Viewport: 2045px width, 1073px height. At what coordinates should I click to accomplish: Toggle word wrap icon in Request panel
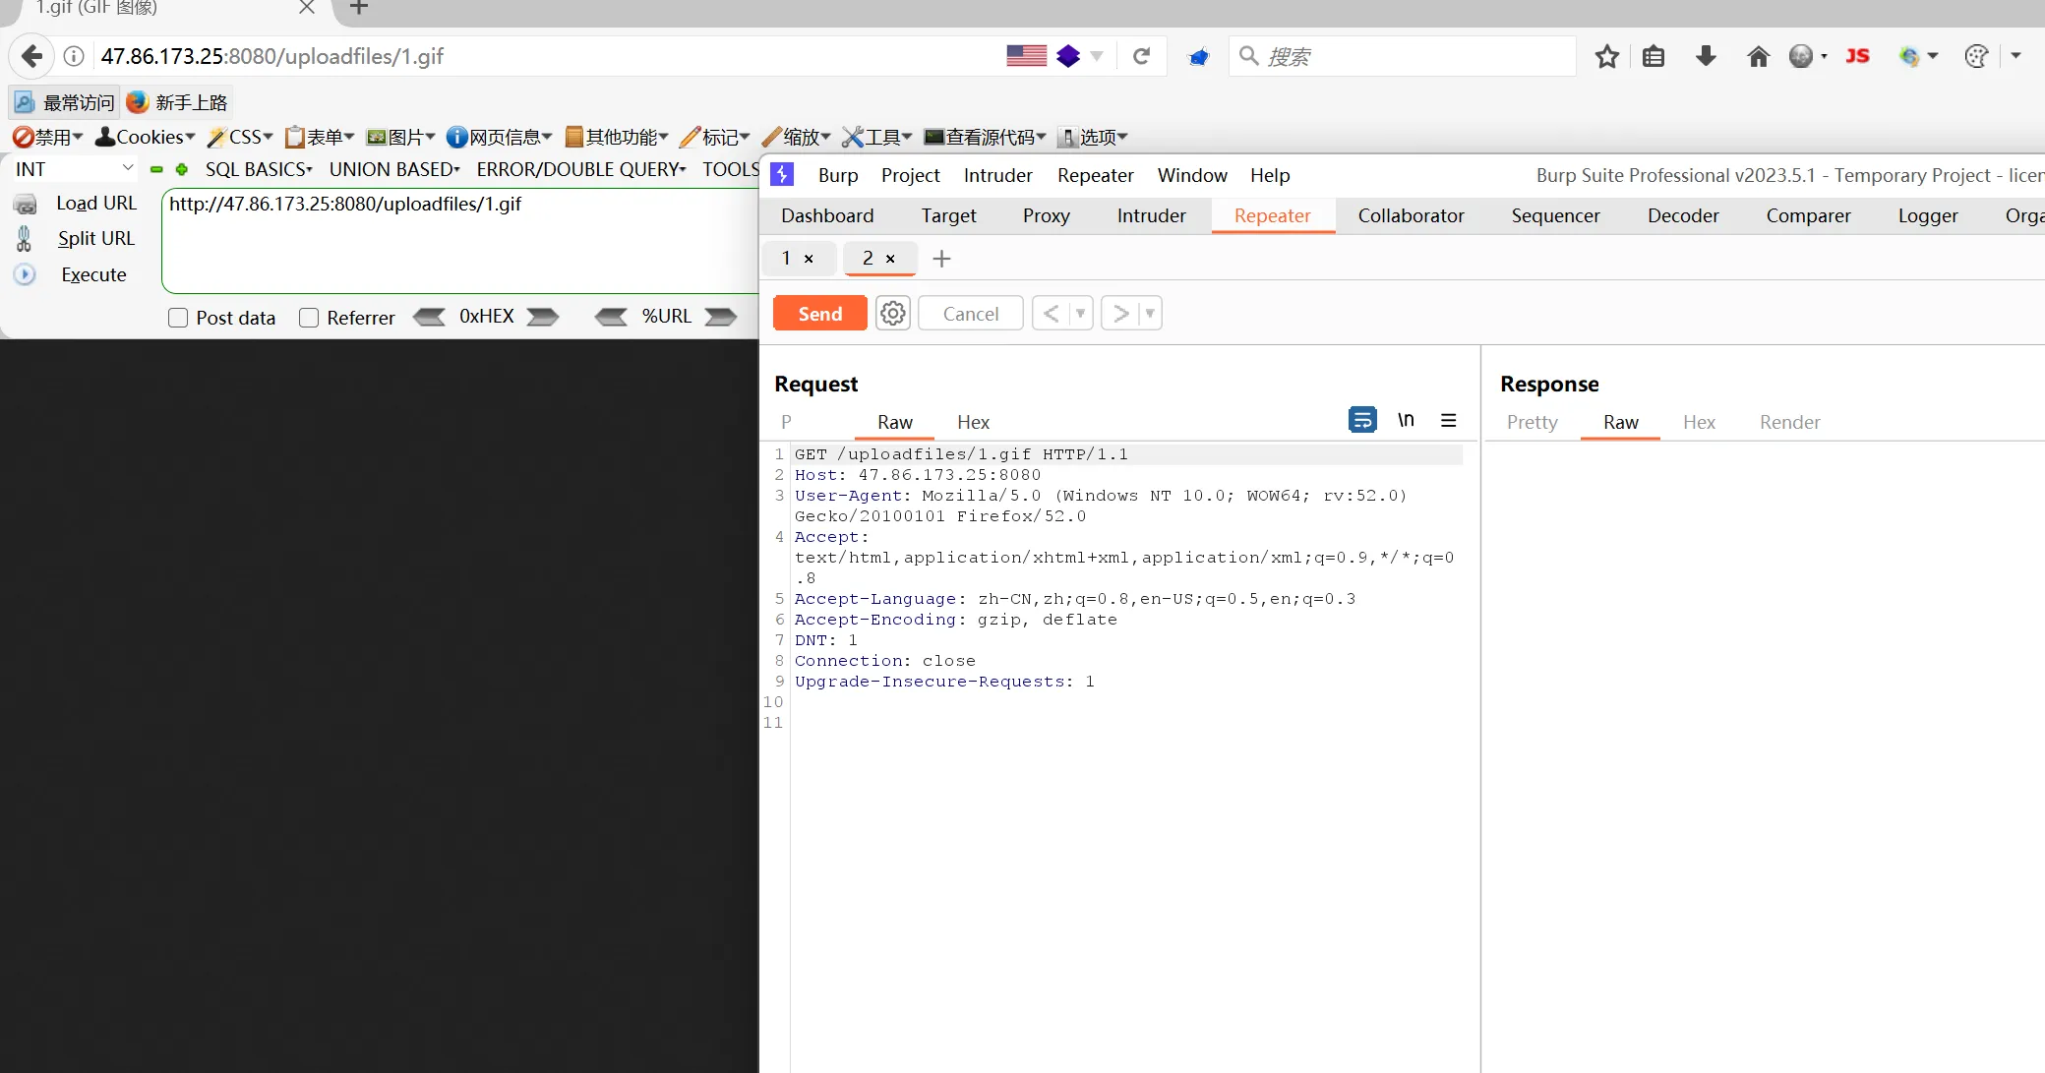coord(1362,421)
